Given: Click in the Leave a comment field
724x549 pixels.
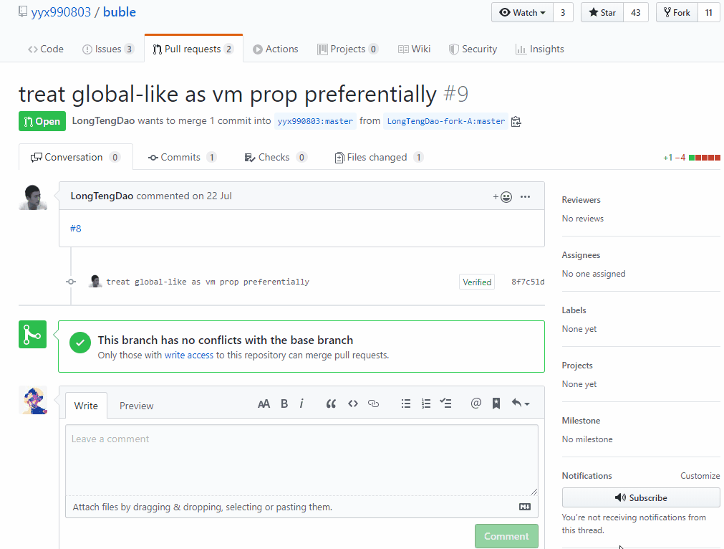Looking at the screenshot, I should [301, 460].
